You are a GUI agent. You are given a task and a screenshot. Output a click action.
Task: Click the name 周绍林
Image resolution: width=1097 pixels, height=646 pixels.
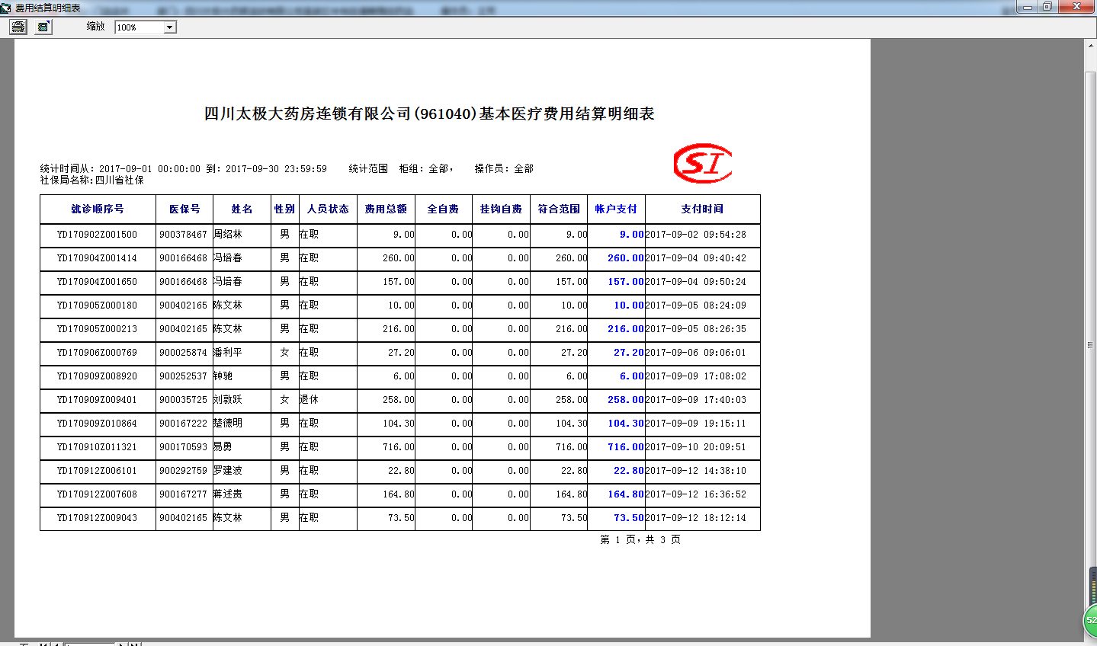point(228,235)
